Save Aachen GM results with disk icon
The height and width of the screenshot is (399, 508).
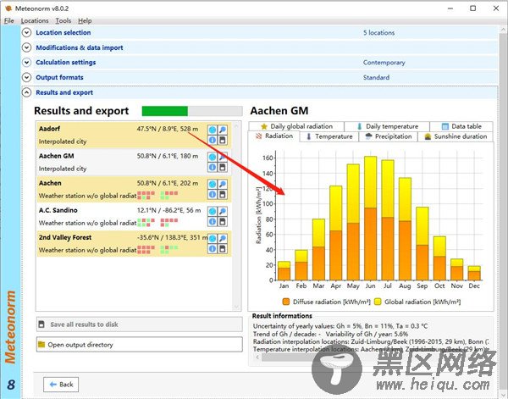(x=222, y=167)
